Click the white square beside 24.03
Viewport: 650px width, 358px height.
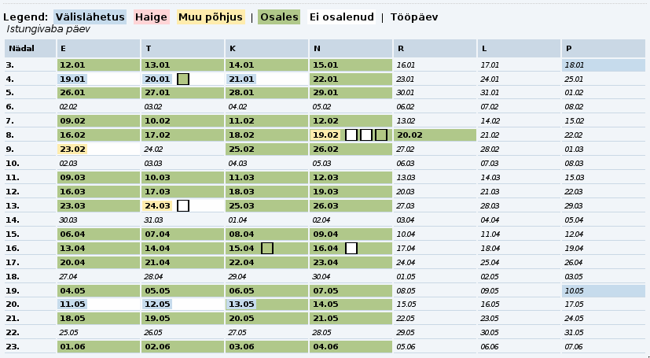(x=183, y=206)
